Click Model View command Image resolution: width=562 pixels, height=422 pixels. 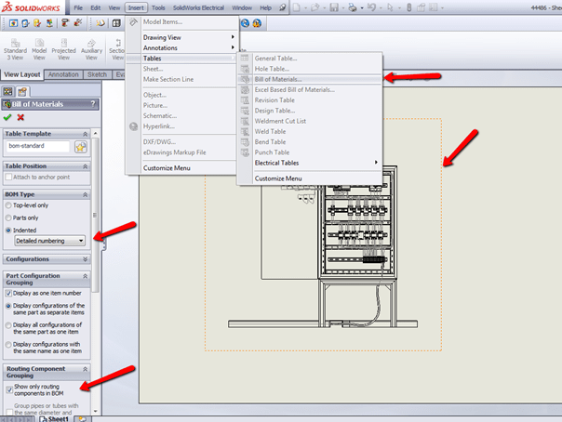click(x=39, y=49)
